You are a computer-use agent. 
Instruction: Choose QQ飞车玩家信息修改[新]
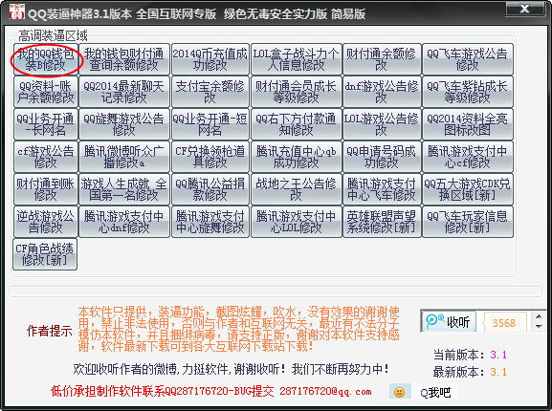(468, 222)
